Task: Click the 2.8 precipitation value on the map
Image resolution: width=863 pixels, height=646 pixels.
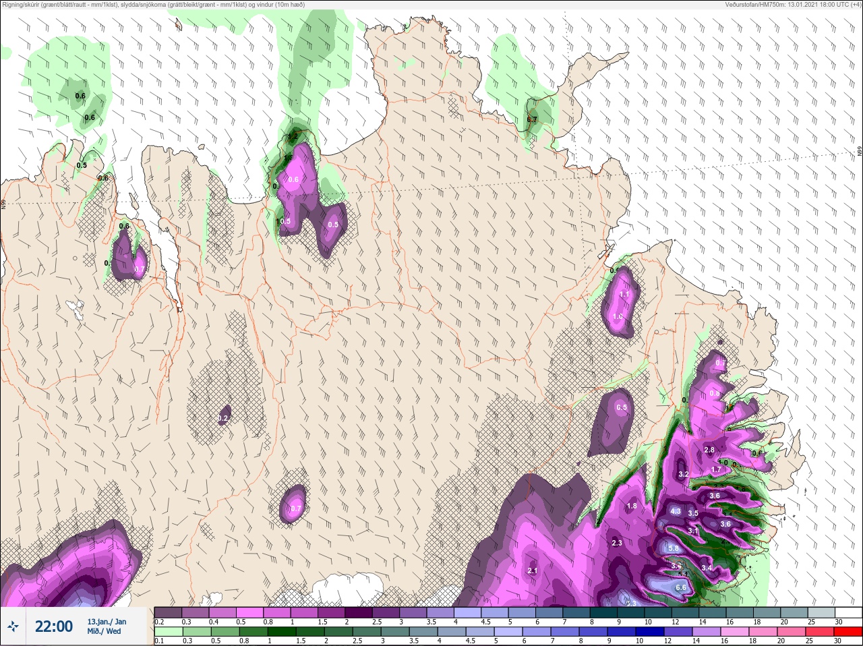Action: pyautogui.click(x=709, y=450)
